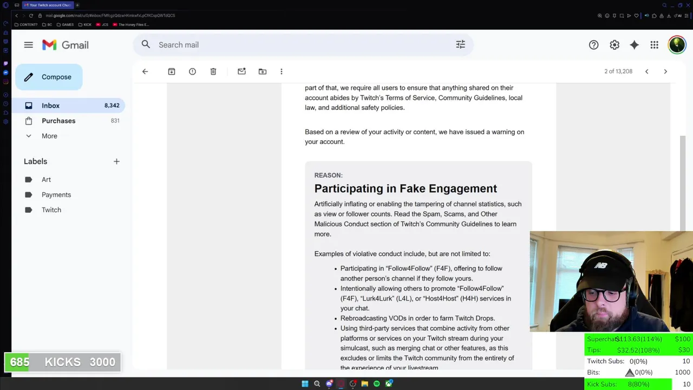Open Google account avatar

tap(677, 45)
